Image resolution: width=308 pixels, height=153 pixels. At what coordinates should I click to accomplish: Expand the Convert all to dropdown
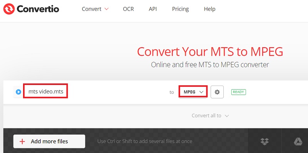coord(210,116)
